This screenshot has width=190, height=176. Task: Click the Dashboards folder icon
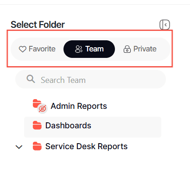[37, 125]
